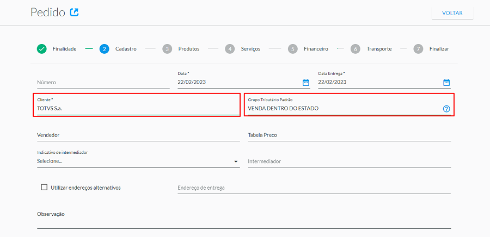
Task: Focus the Tabela Preco input field
Action: [x=350, y=135]
